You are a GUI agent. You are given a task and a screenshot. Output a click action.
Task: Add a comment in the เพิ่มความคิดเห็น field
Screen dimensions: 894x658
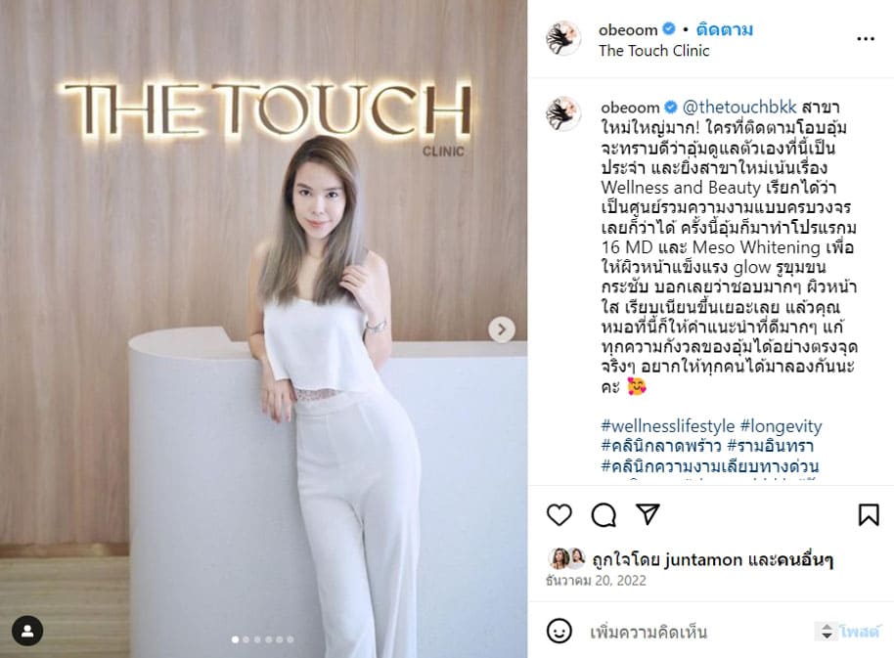coord(698,632)
